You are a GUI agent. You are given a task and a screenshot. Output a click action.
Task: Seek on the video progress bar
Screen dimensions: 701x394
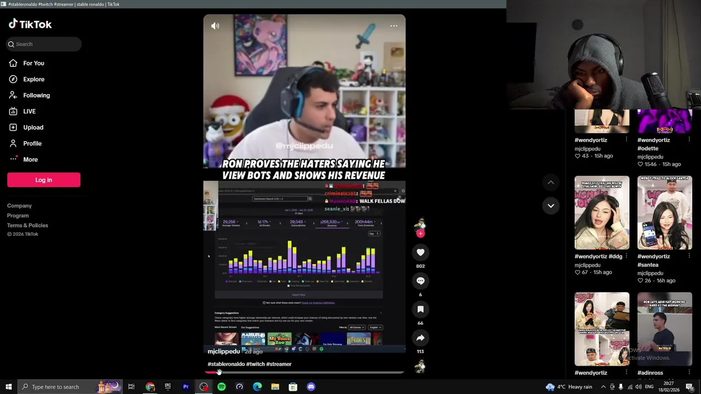point(304,372)
